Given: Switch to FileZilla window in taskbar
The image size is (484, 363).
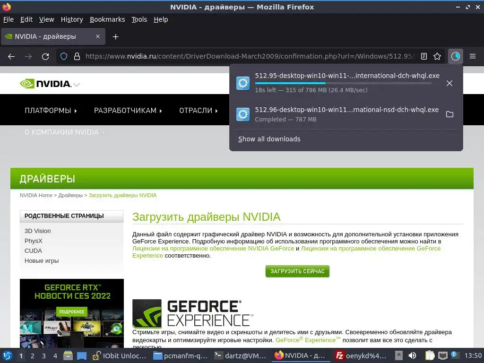Looking at the screenshot, I should pyautogui.click(x=361, y=356).
